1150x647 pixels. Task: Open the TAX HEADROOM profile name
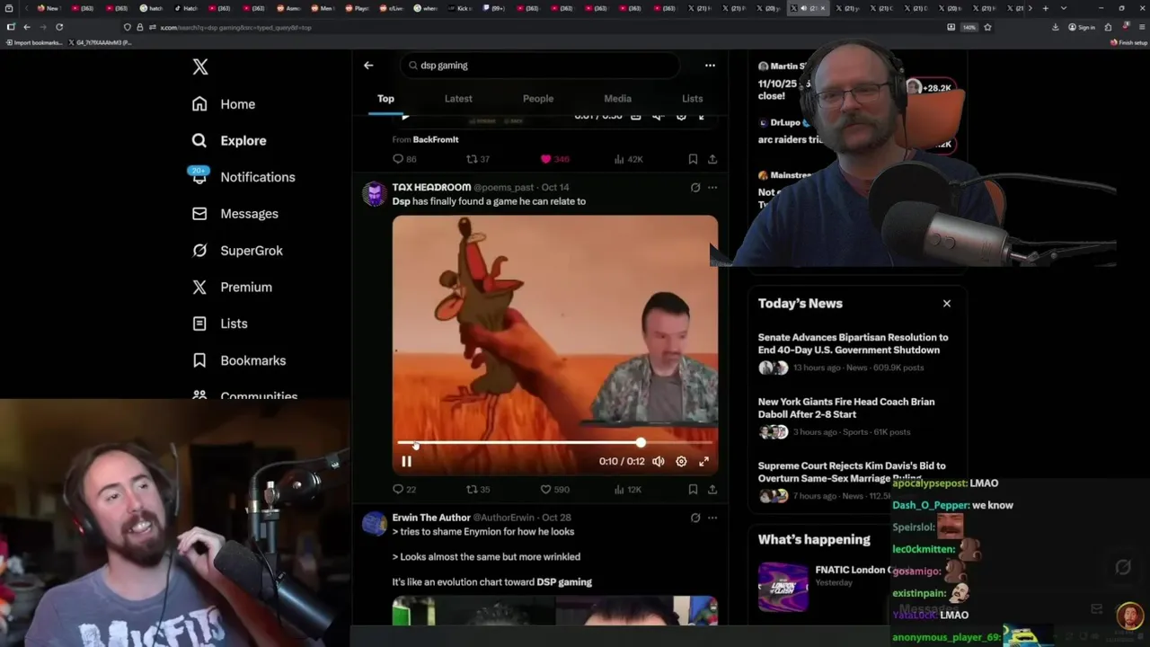click(x=431, y=187)
